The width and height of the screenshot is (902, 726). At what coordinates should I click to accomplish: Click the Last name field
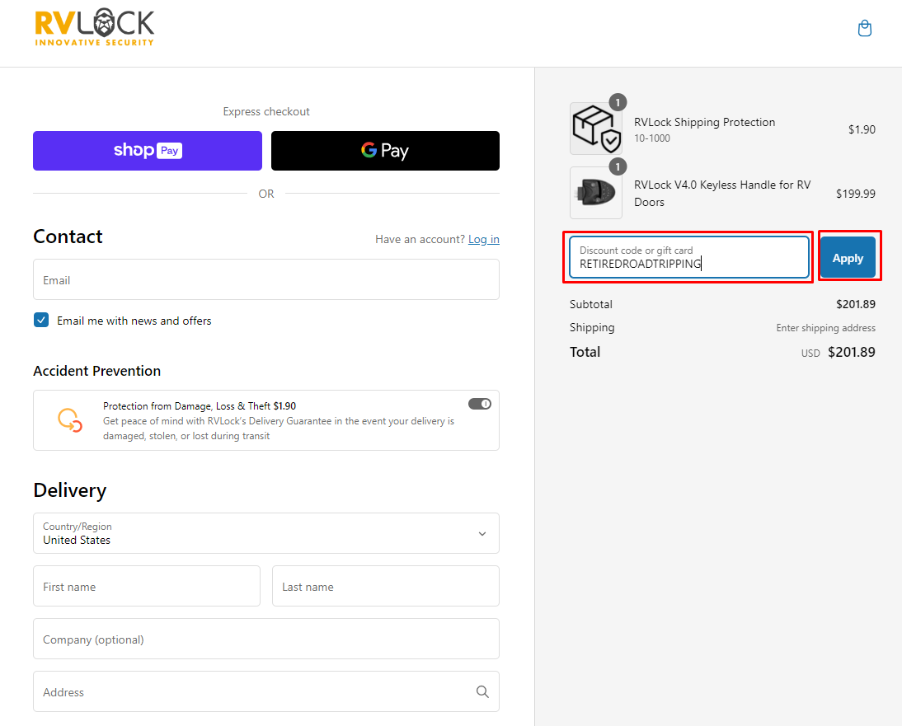(385, 587)
